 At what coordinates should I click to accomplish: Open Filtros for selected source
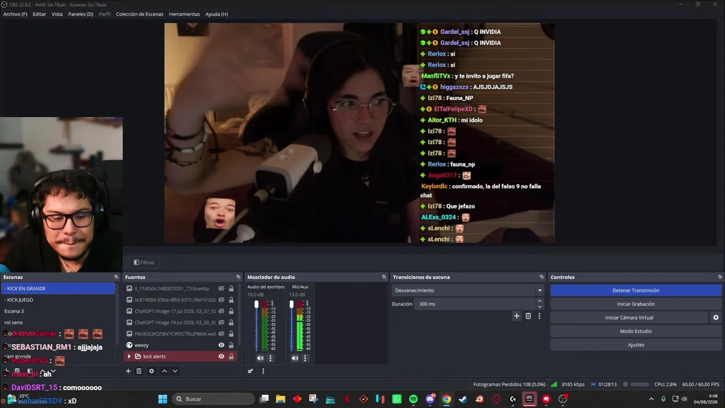[144, 262]
